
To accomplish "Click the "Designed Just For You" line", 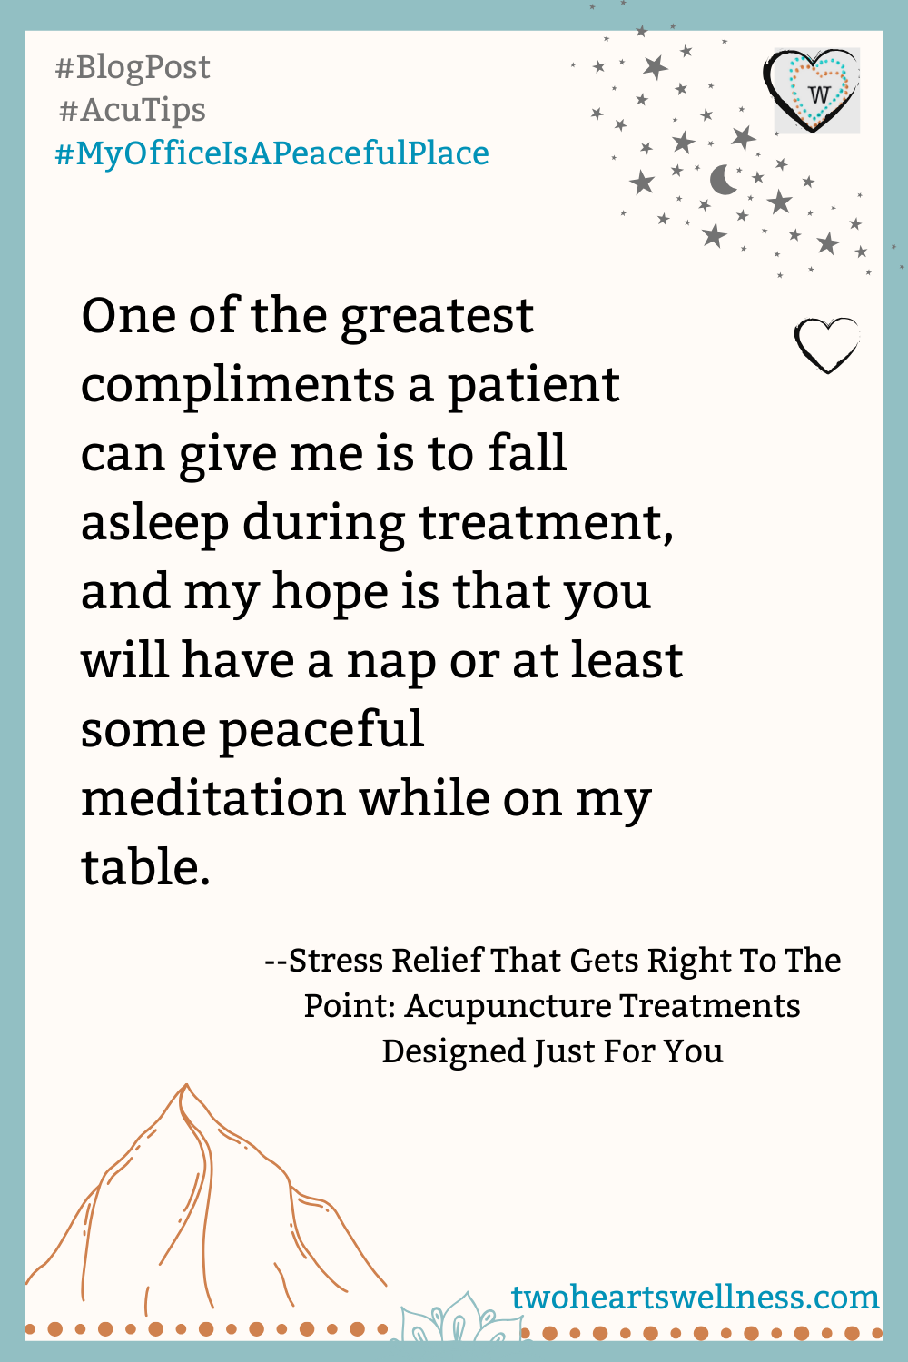I will tap(552, 1051).
